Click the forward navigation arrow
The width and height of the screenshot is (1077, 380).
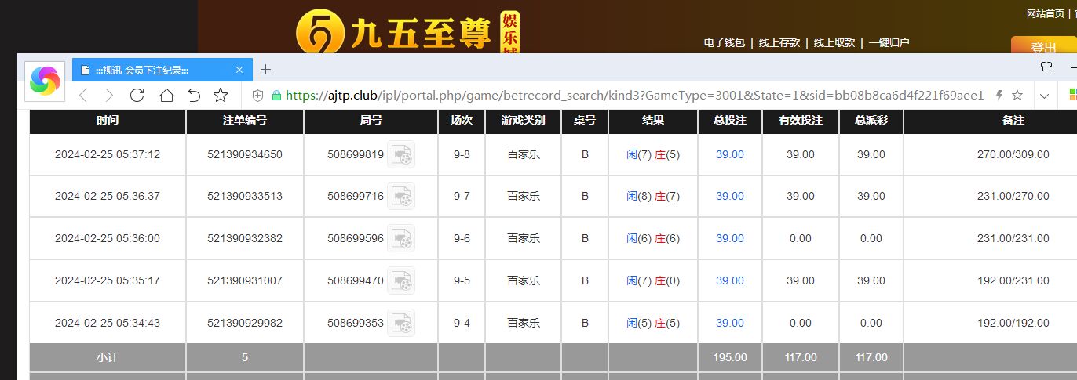(x=109, y=96)
